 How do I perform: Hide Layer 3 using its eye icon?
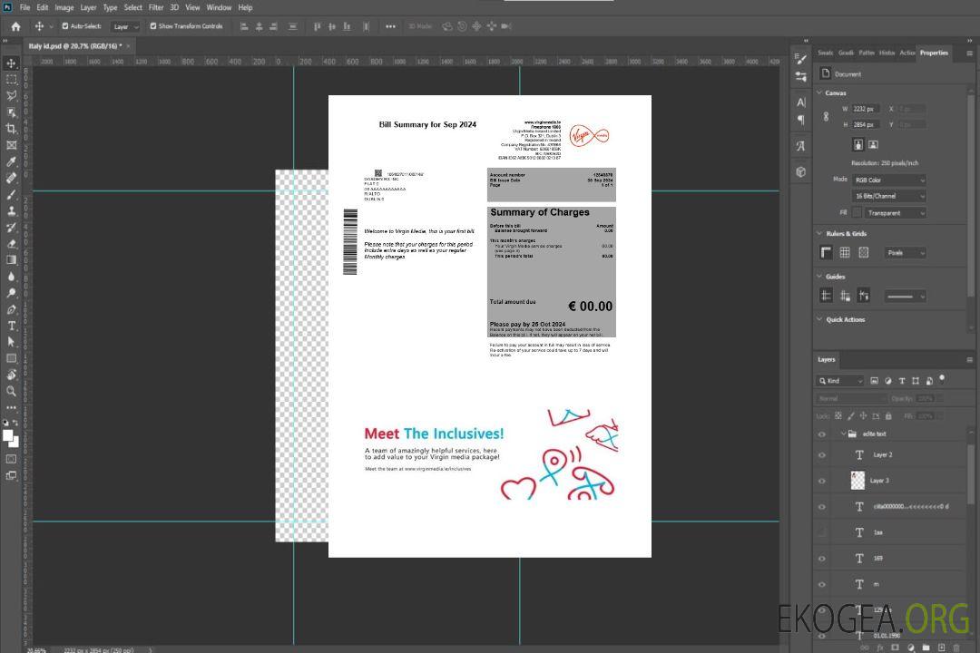coord(822,482)
